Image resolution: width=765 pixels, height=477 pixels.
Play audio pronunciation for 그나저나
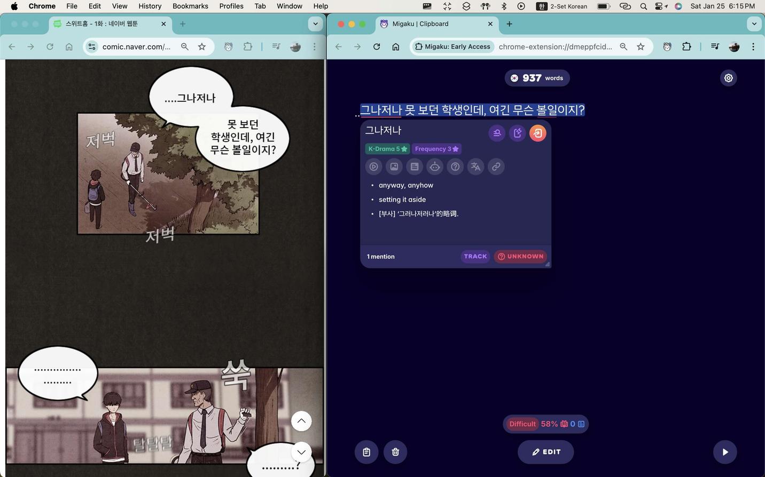click(x=373, y=166)
